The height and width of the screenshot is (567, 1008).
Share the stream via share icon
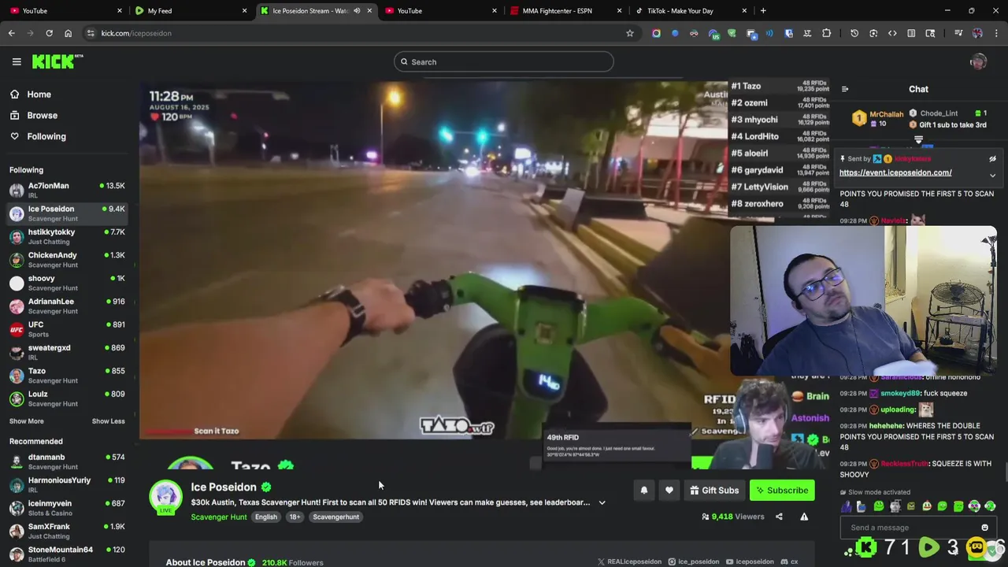[779, 517]
